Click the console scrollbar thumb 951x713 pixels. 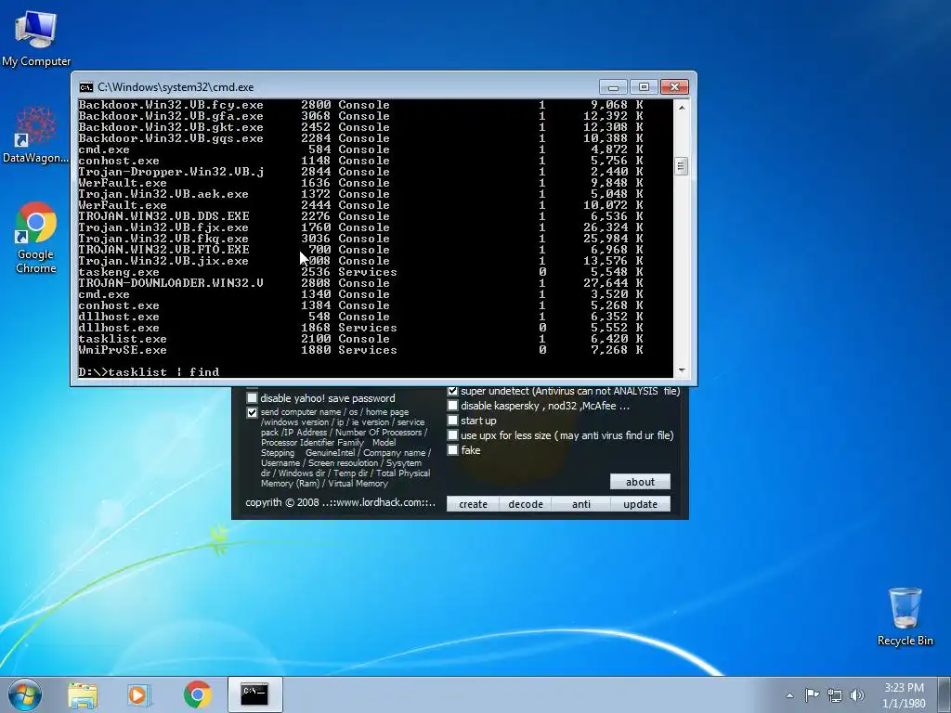pyautogui.click(x=681, y=165)
